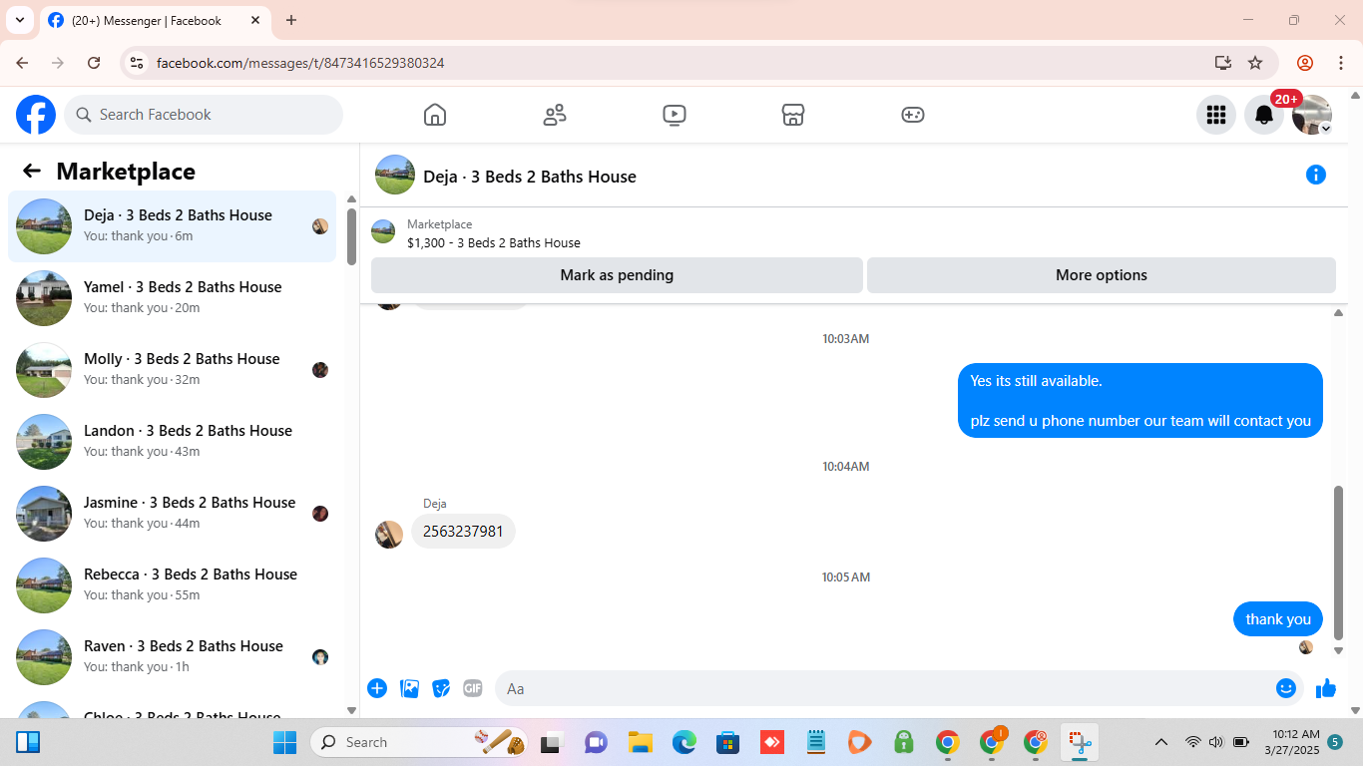Screen dimensions: 1363x766
Task: Launch Microsoft Edge from the taskbar
Action: 683,742
